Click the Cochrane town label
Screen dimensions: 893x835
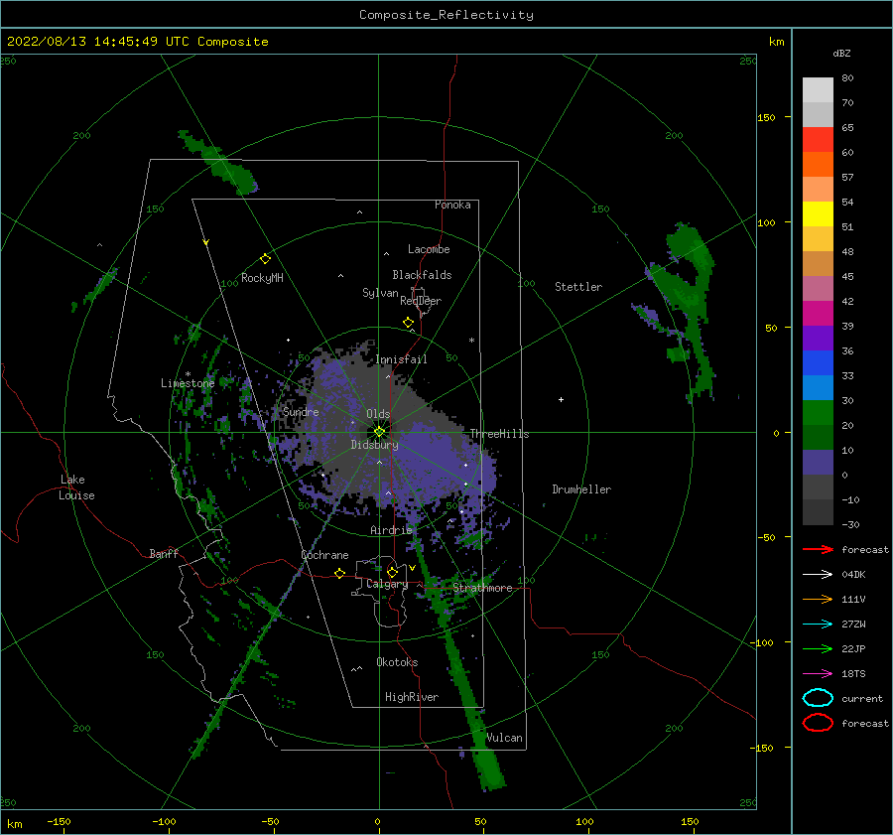click(324, 555)
